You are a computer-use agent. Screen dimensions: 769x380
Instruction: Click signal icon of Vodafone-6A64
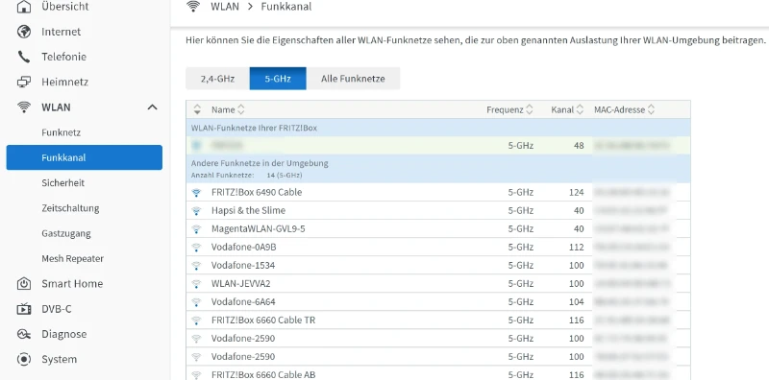point(196,301)
